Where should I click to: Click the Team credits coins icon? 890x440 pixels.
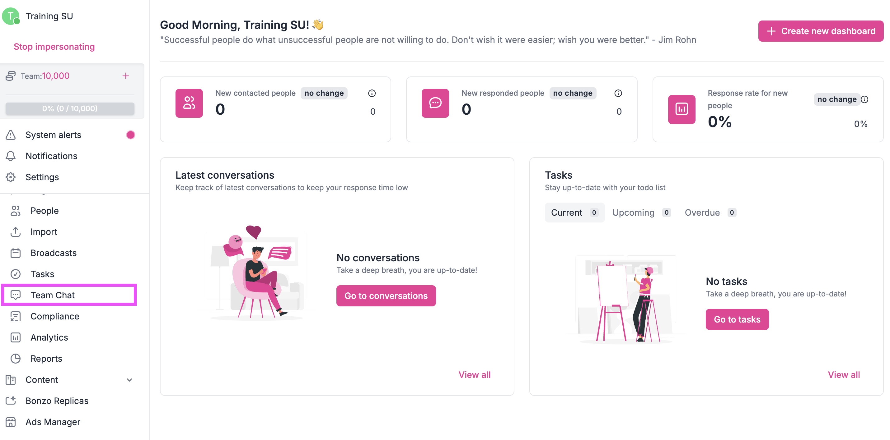point(11,76)
